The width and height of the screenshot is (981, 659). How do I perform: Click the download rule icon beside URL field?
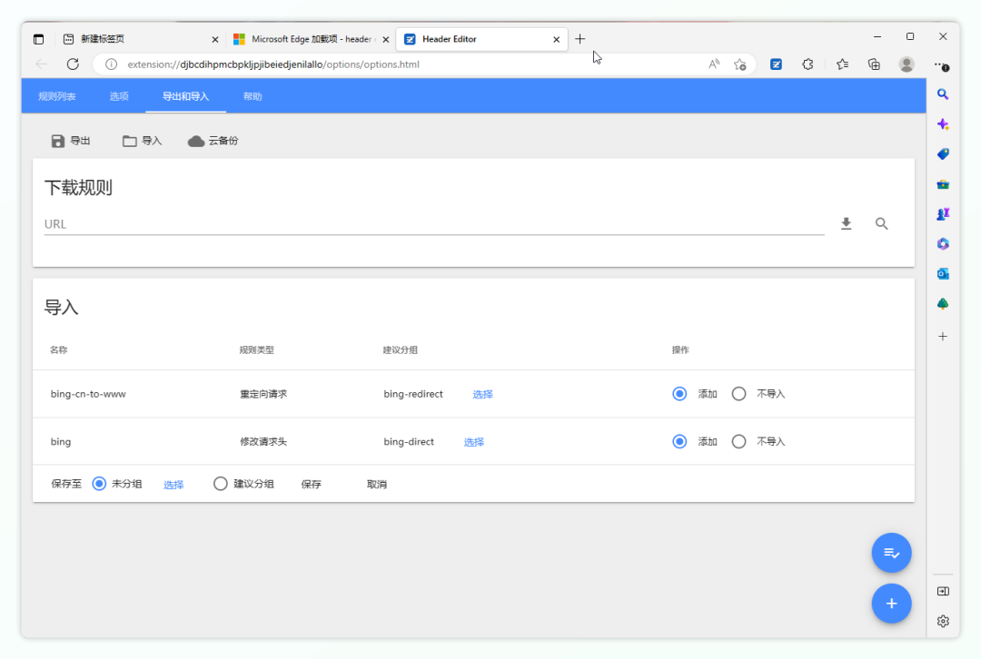tap(846, 223)
